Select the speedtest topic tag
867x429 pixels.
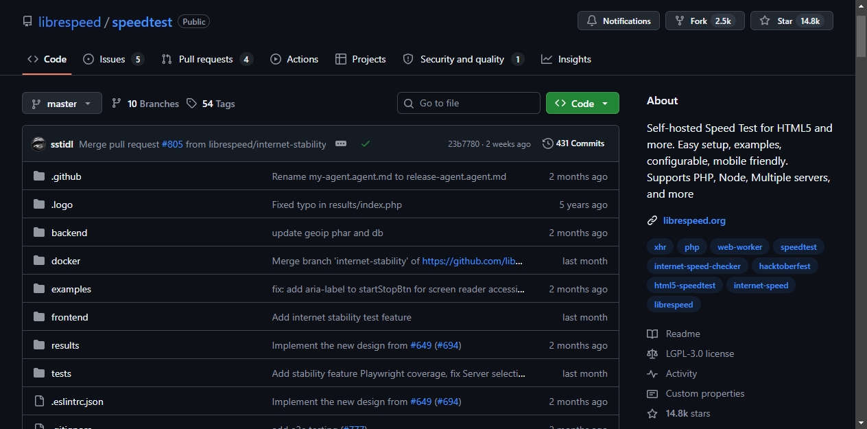click(799, 247)
